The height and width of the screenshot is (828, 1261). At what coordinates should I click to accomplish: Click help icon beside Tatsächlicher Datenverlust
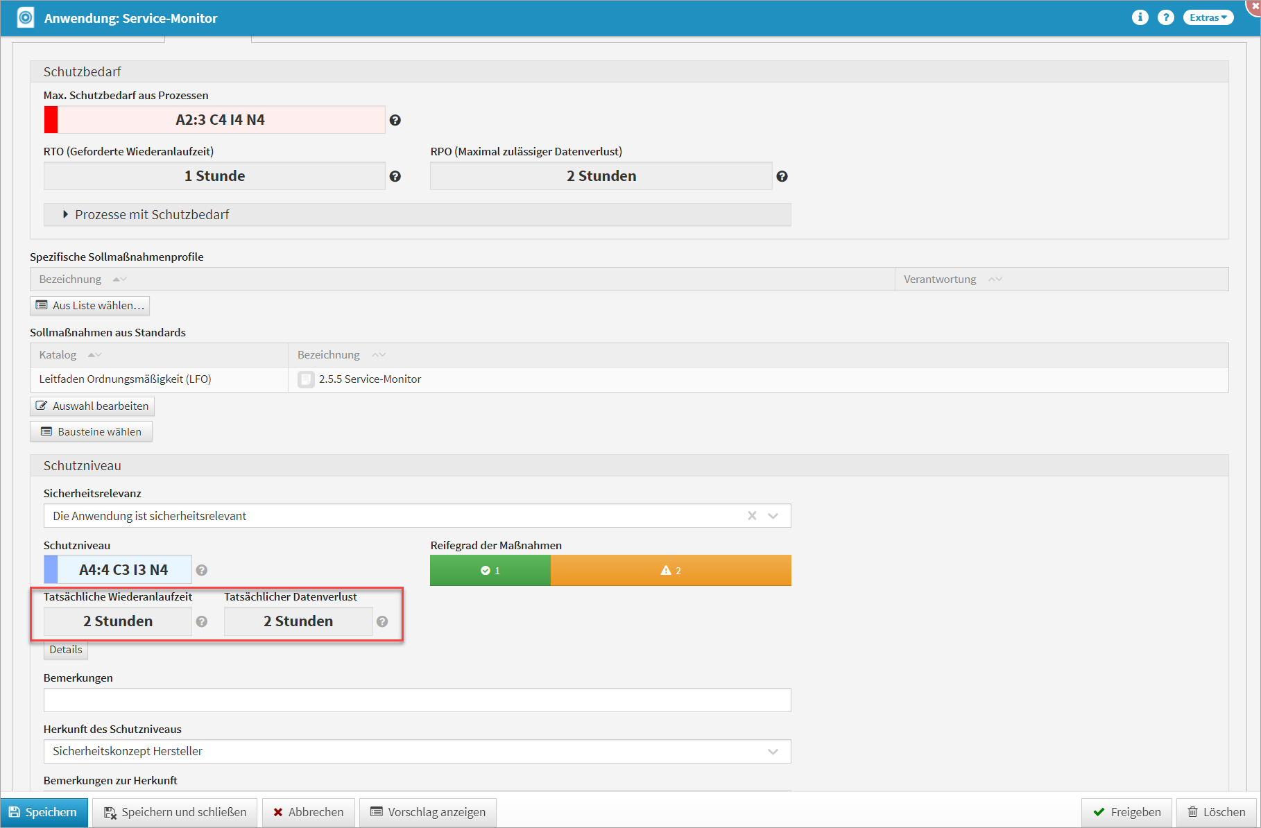[382, 621]
